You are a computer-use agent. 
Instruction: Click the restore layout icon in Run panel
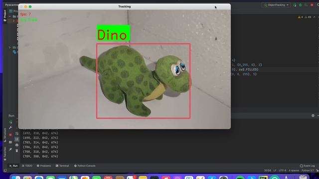(x=10, y=142)
